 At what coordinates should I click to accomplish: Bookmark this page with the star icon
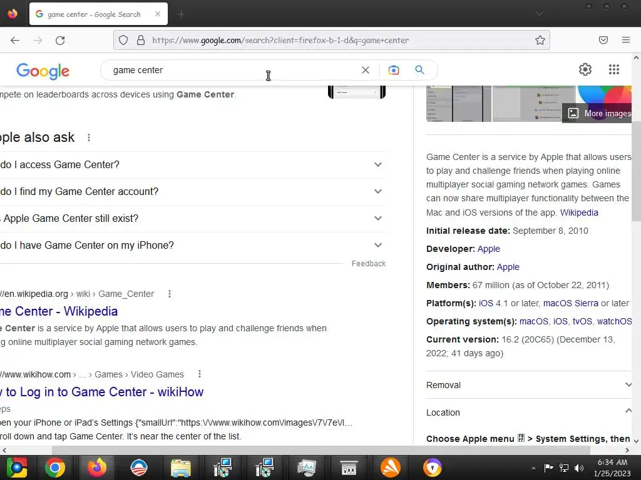click(x=540, y=40)
